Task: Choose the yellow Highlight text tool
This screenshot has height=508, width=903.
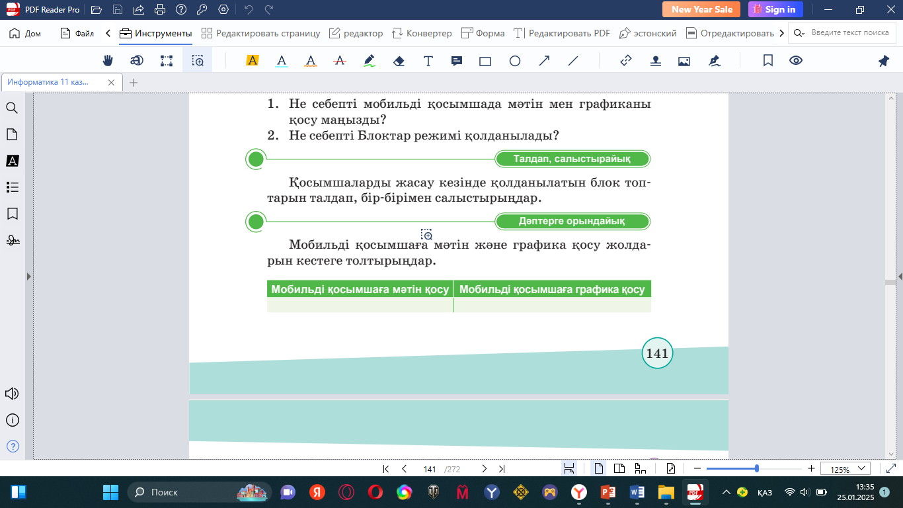Action: point(252,61)
